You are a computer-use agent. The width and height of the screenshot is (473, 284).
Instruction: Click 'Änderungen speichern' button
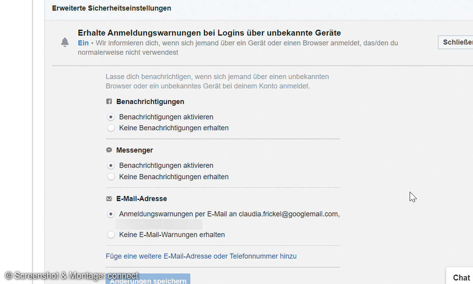coord(148,279)
